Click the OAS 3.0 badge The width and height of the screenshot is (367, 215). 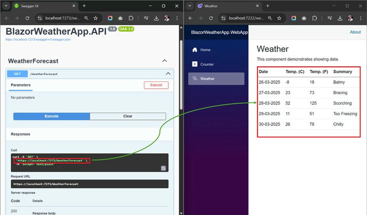126,29
